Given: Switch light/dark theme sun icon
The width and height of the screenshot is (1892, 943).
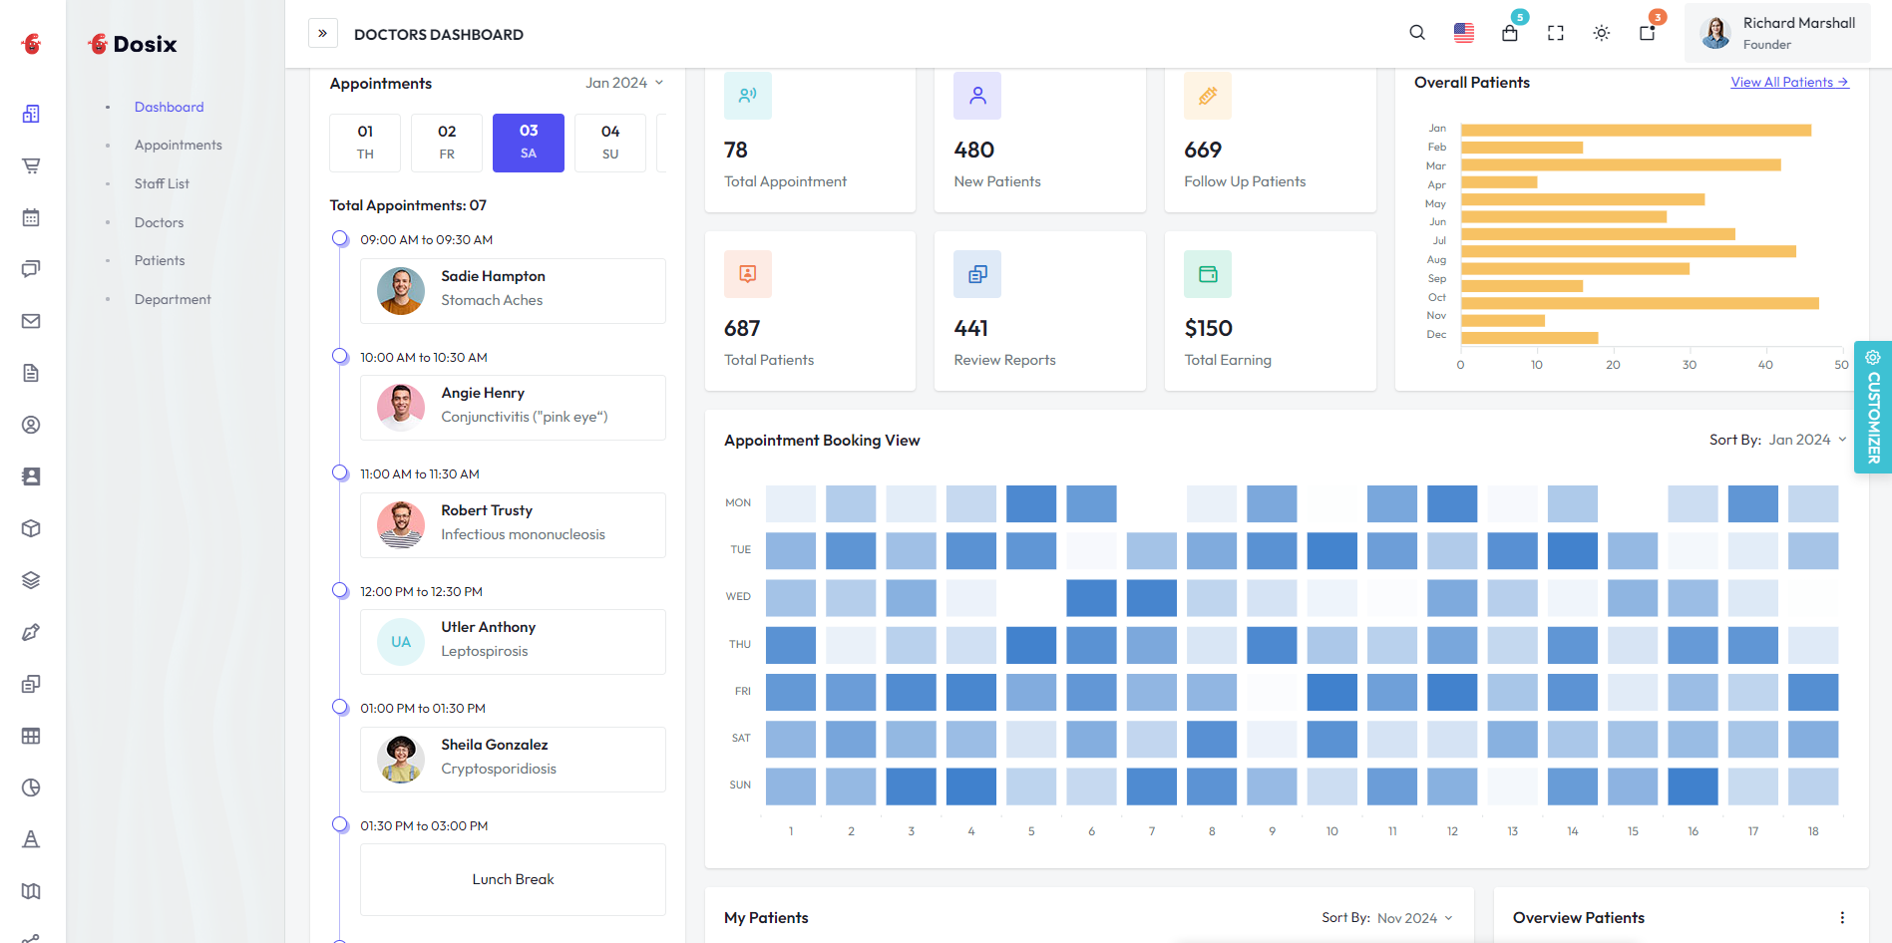Looking at the screenshot, I should [1602, 33].
